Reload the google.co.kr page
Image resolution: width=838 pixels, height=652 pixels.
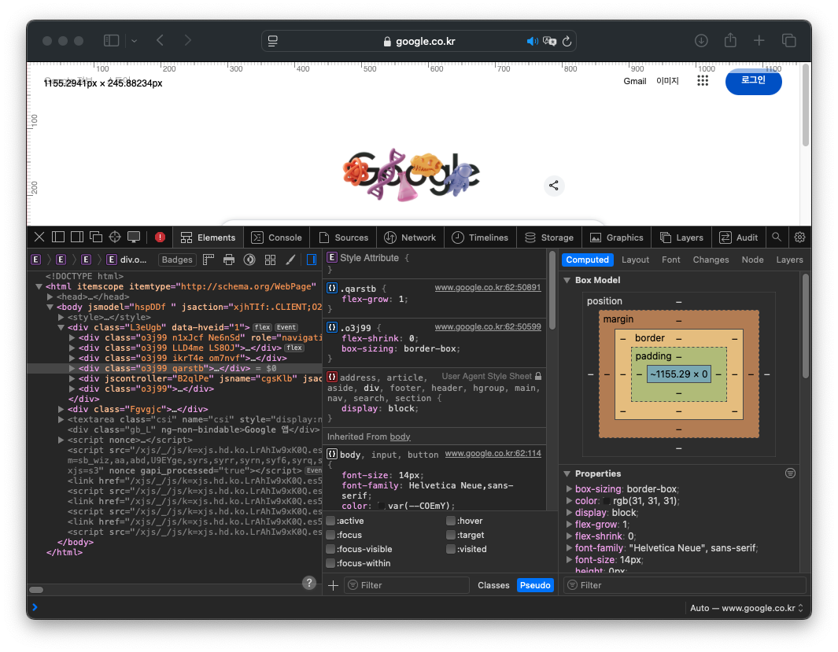coord(567,41)
